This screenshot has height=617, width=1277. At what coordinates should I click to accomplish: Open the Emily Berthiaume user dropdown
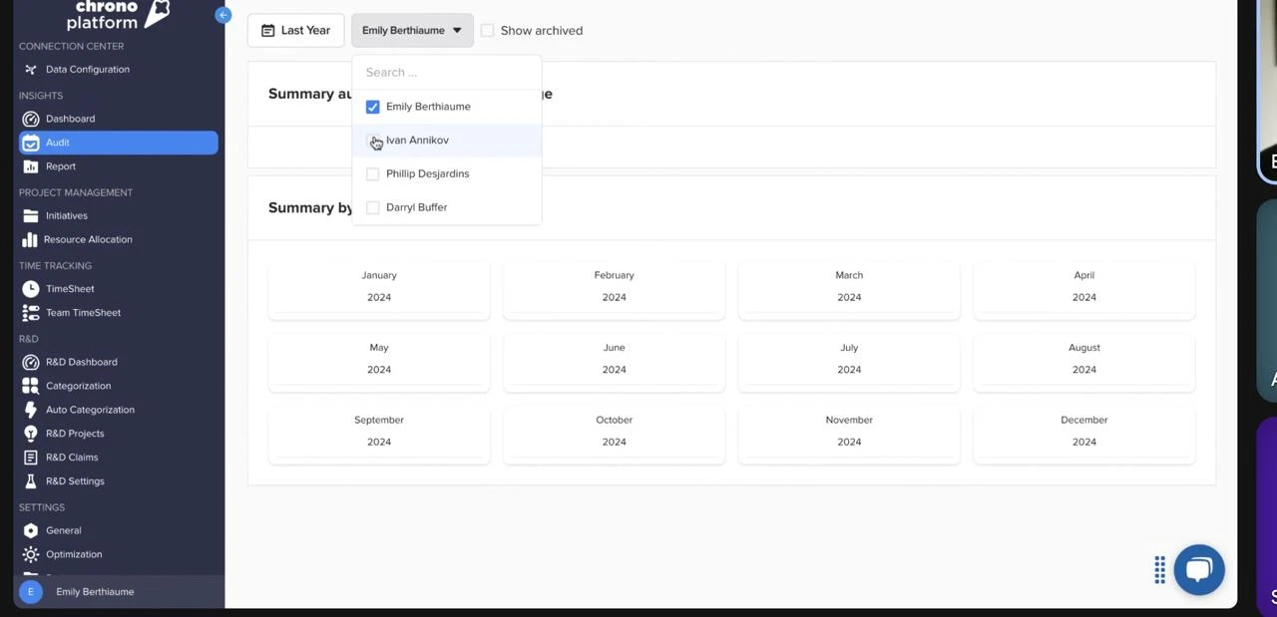[411, 30]
